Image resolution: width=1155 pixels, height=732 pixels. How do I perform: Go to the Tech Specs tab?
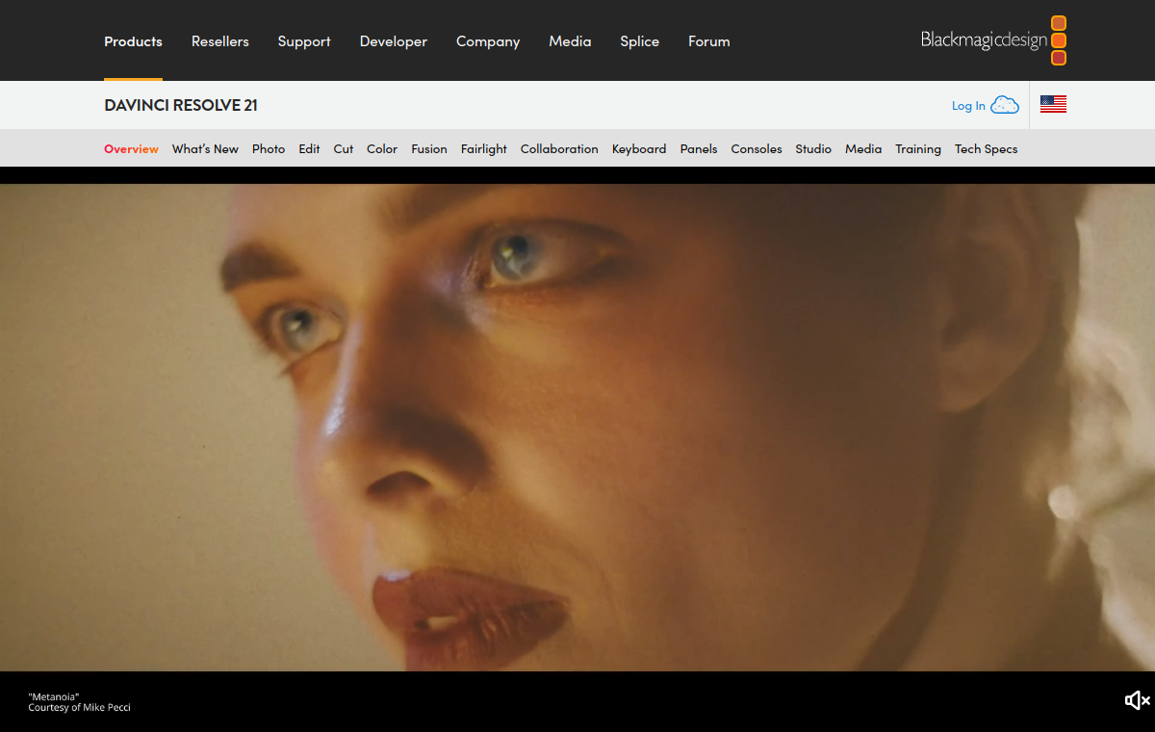986,148
